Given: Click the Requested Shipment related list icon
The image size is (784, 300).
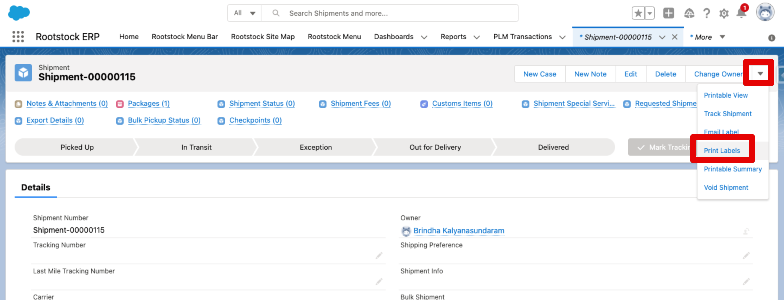Looking at the screenshot, I should (x=627, y=104).
